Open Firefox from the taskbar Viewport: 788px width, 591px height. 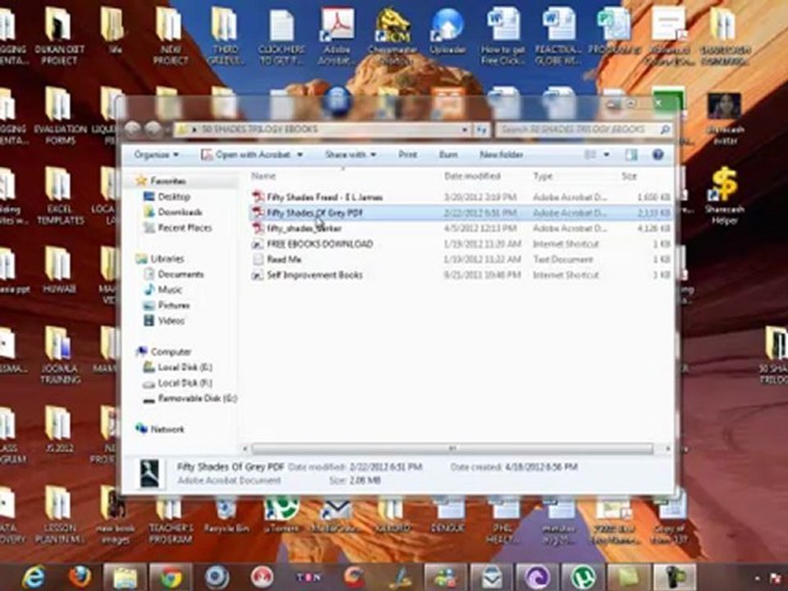pyautogui.click(x=80, y=577)
